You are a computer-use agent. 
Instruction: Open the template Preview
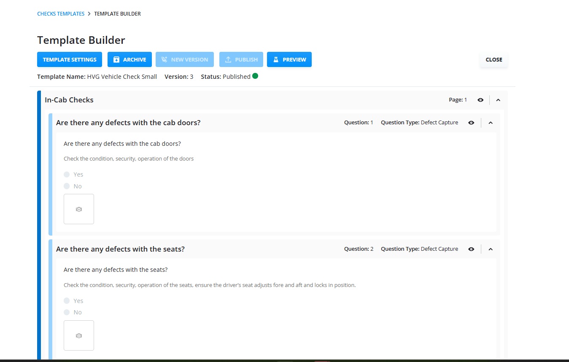click(289, 59)
